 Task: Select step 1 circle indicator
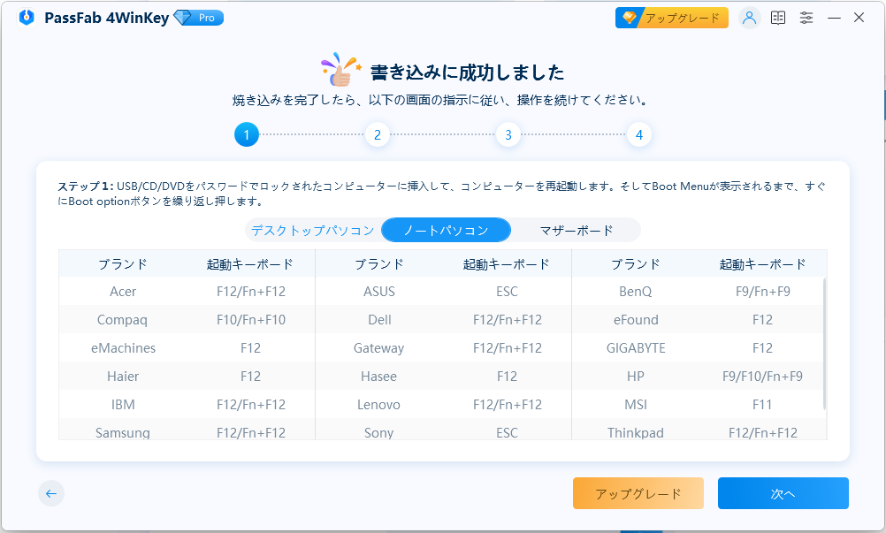pyautogui.click(x=246, y=135)
